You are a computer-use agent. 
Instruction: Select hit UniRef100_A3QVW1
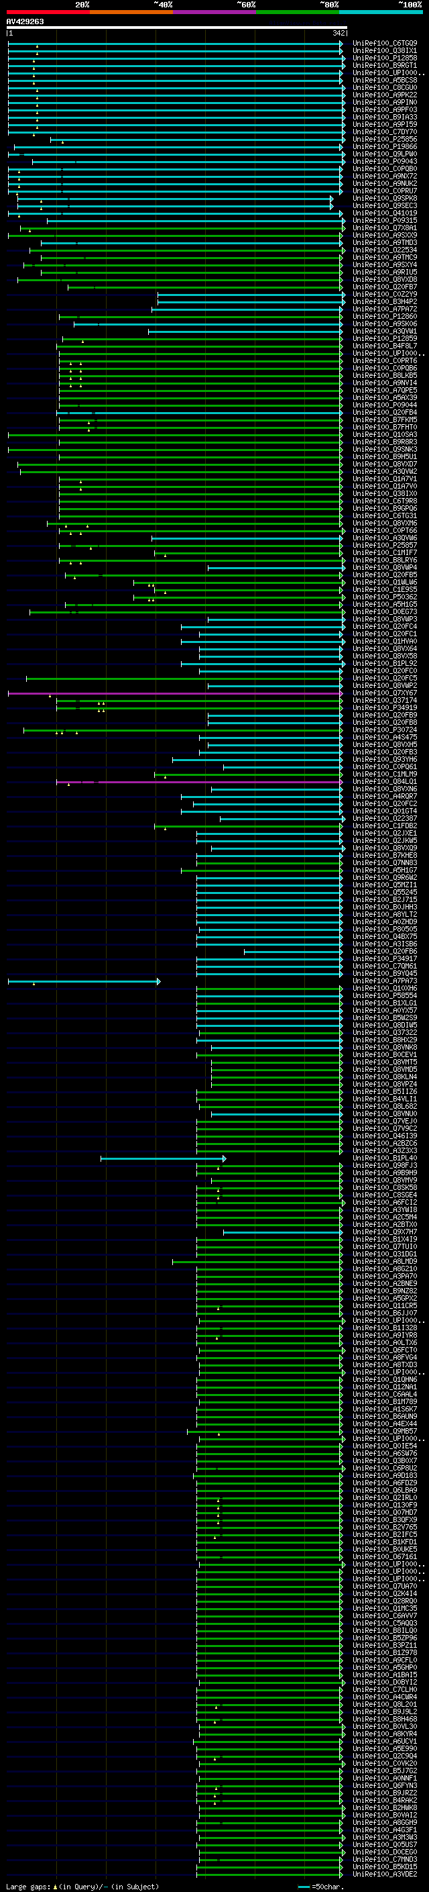385,332
